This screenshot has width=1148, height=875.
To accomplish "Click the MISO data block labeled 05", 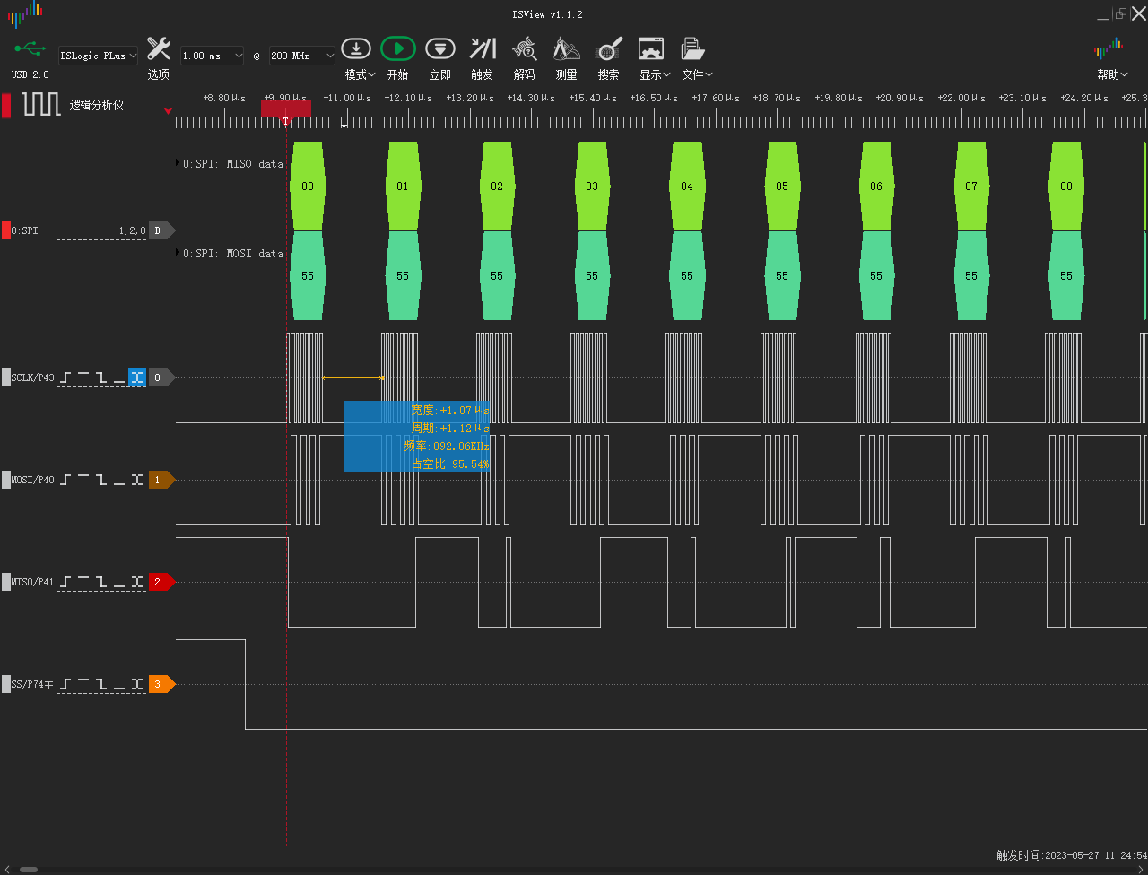I will click(782, 186).
